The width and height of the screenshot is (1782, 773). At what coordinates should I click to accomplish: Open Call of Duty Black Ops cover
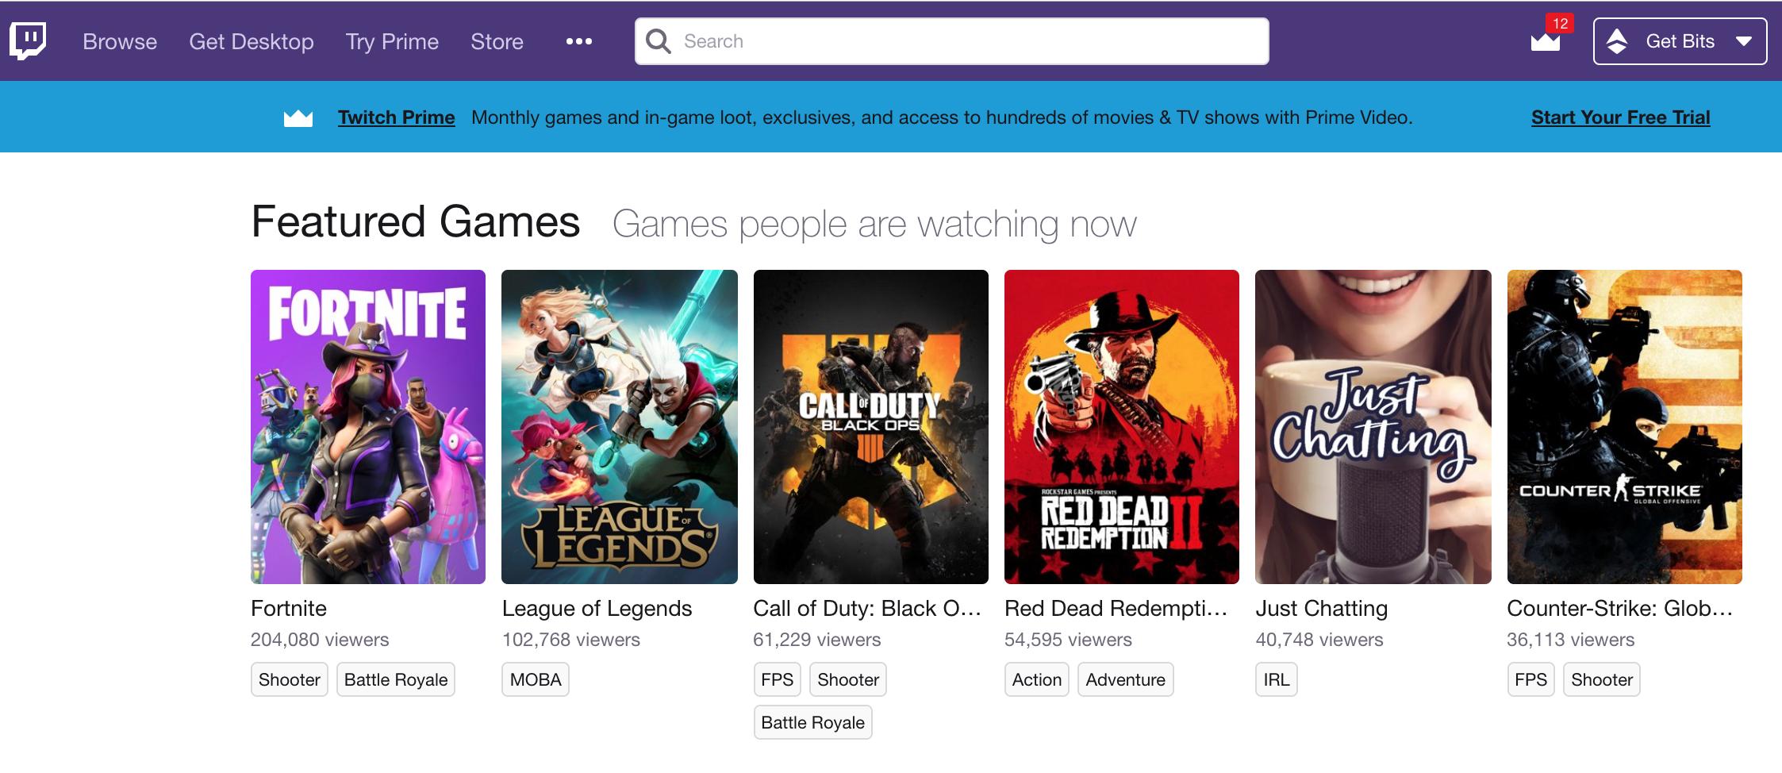(871, 427)
